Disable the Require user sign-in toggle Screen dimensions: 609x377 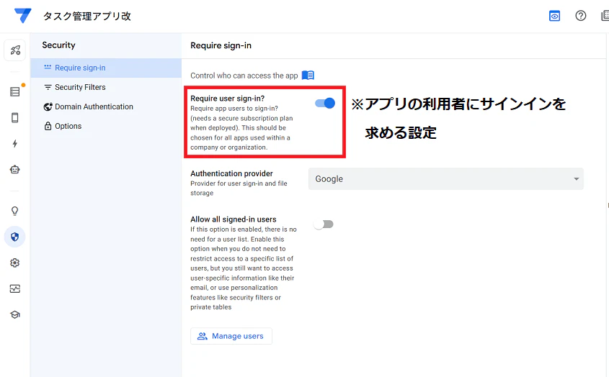pyautogui.click(x=325, y=103)
